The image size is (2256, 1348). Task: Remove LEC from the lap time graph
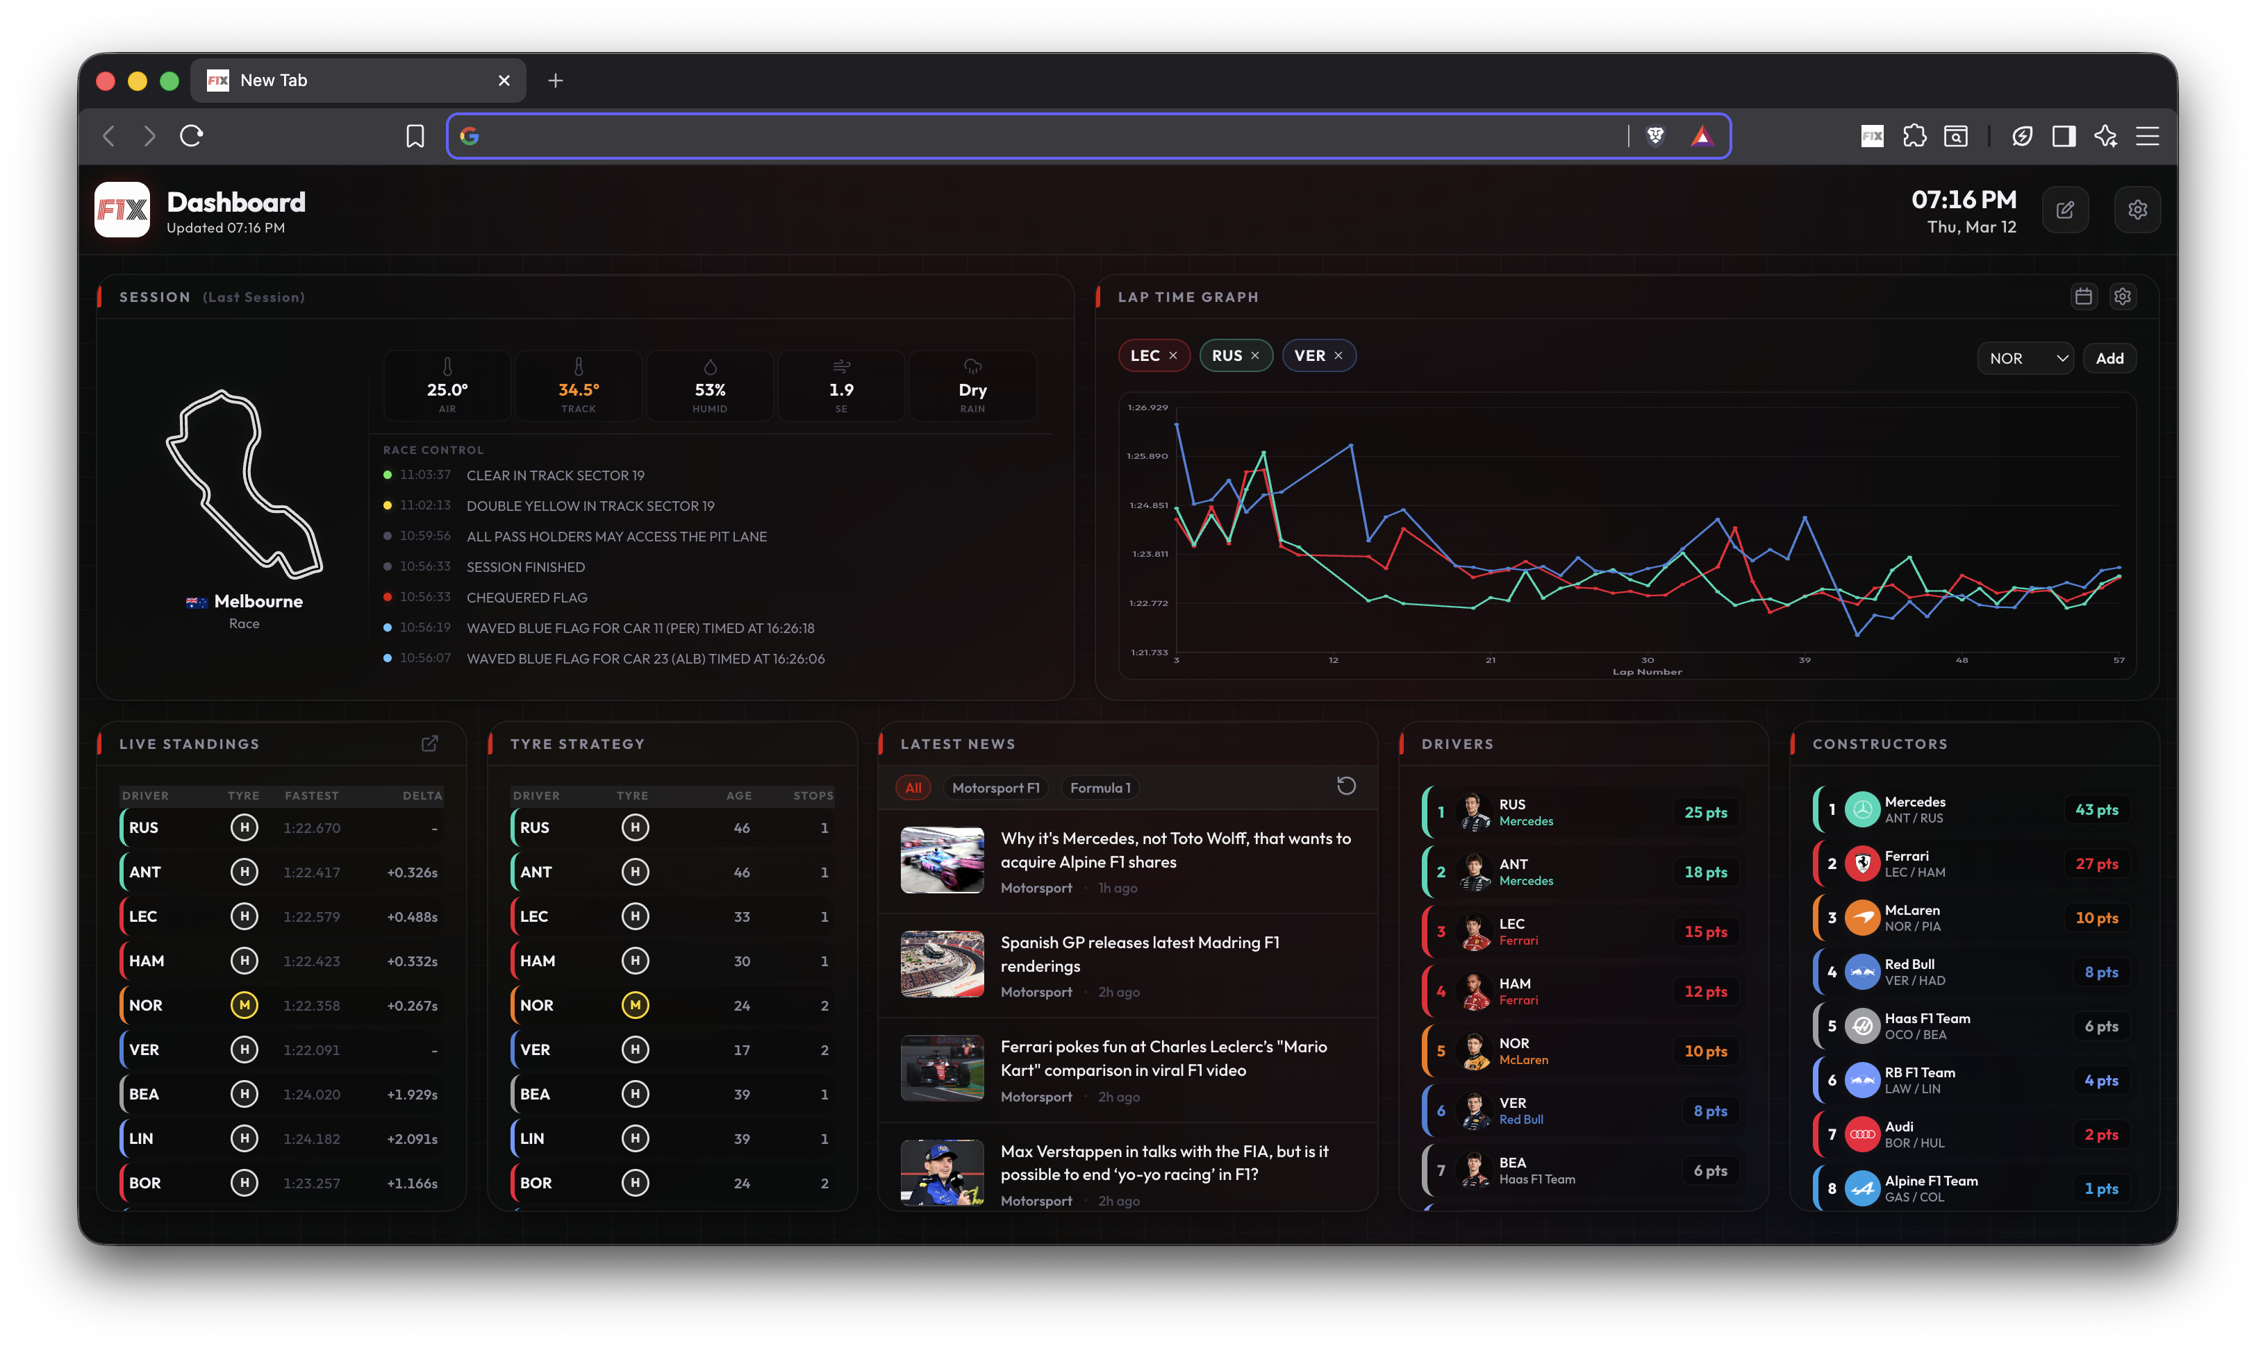pyautogui.click(x=1173, y=355)
